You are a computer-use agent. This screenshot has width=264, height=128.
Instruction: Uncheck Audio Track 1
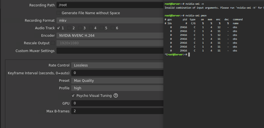pyautogui.click(x=58, y=28)
